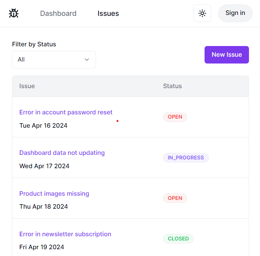Select the date 'Wed Apr 17 2024'

click(x=44, y=166)
